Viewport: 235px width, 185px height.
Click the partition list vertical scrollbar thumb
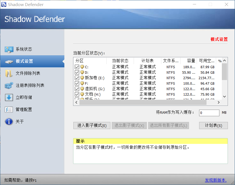pos(224,72)
